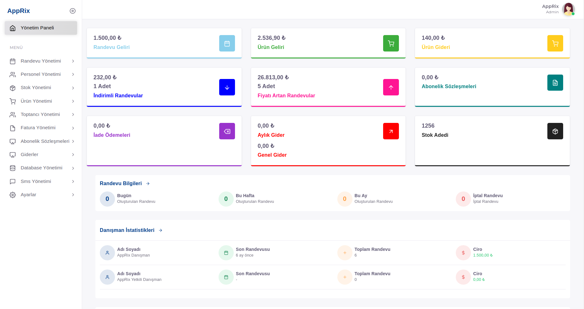Image resolution: width=584 pixels, height=309 pixels.
Task: Open Ürün Gideri link
Action: pyautogui.click(x=436, y=47)
